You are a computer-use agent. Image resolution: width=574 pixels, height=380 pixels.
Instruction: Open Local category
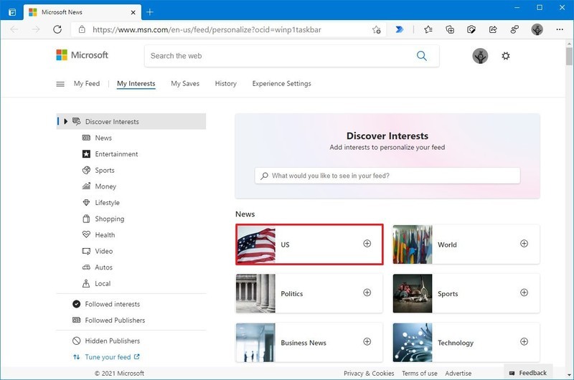[x=96, y=283]
